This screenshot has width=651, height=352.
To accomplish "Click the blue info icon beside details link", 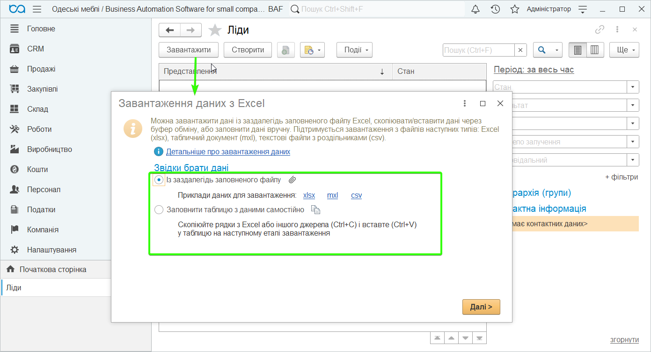I will pos(158,151).
